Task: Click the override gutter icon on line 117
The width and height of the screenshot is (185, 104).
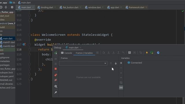Action: 24,44
